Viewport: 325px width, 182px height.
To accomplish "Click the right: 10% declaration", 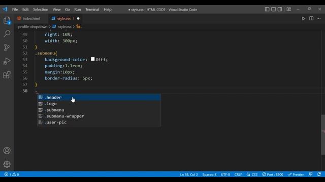I will pyautogui.click(x=58, y=34).
